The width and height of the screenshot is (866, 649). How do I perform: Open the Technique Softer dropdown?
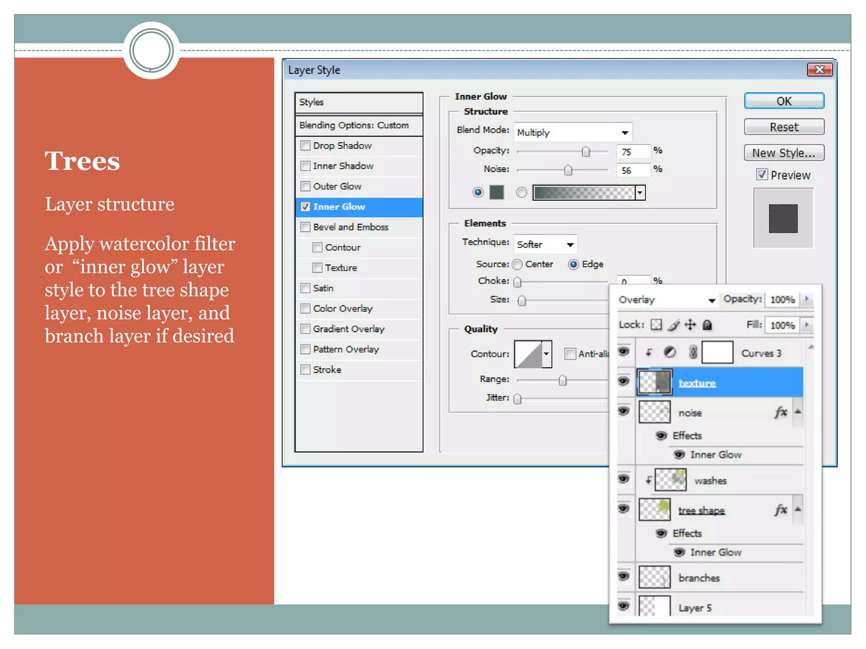point(545,245)
